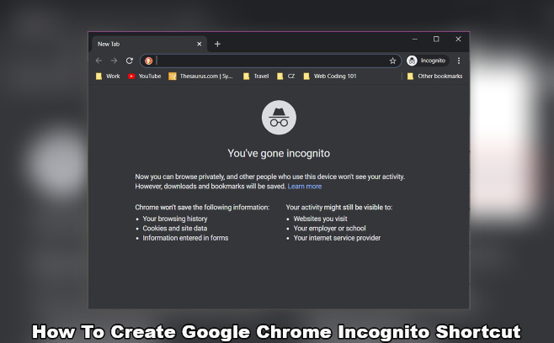Click the large incognito hat icon

pyautogui.click(x=279, y=118)
